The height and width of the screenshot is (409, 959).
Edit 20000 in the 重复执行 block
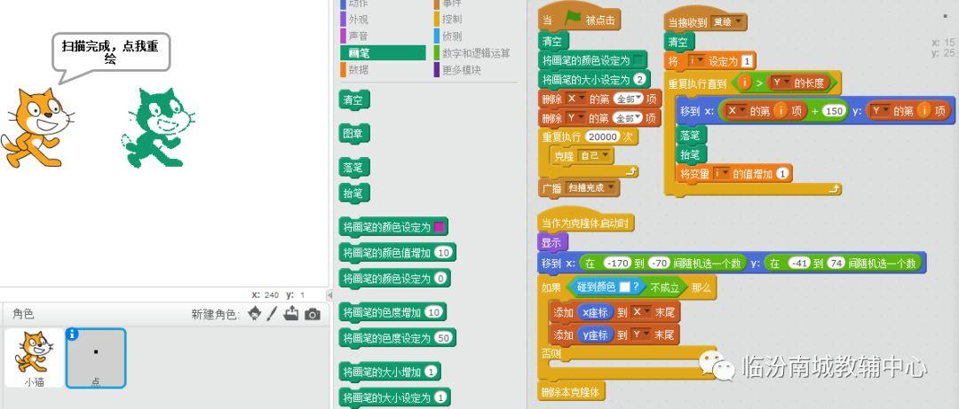(602, 137)
